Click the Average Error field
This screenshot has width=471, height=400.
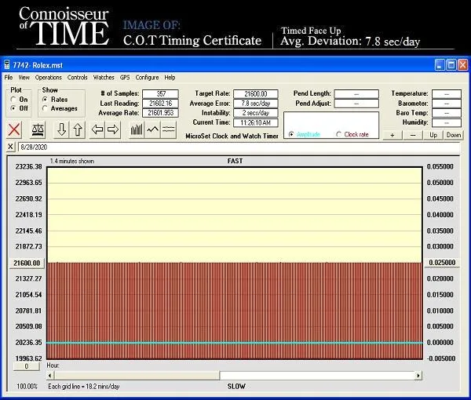(256, 104)
